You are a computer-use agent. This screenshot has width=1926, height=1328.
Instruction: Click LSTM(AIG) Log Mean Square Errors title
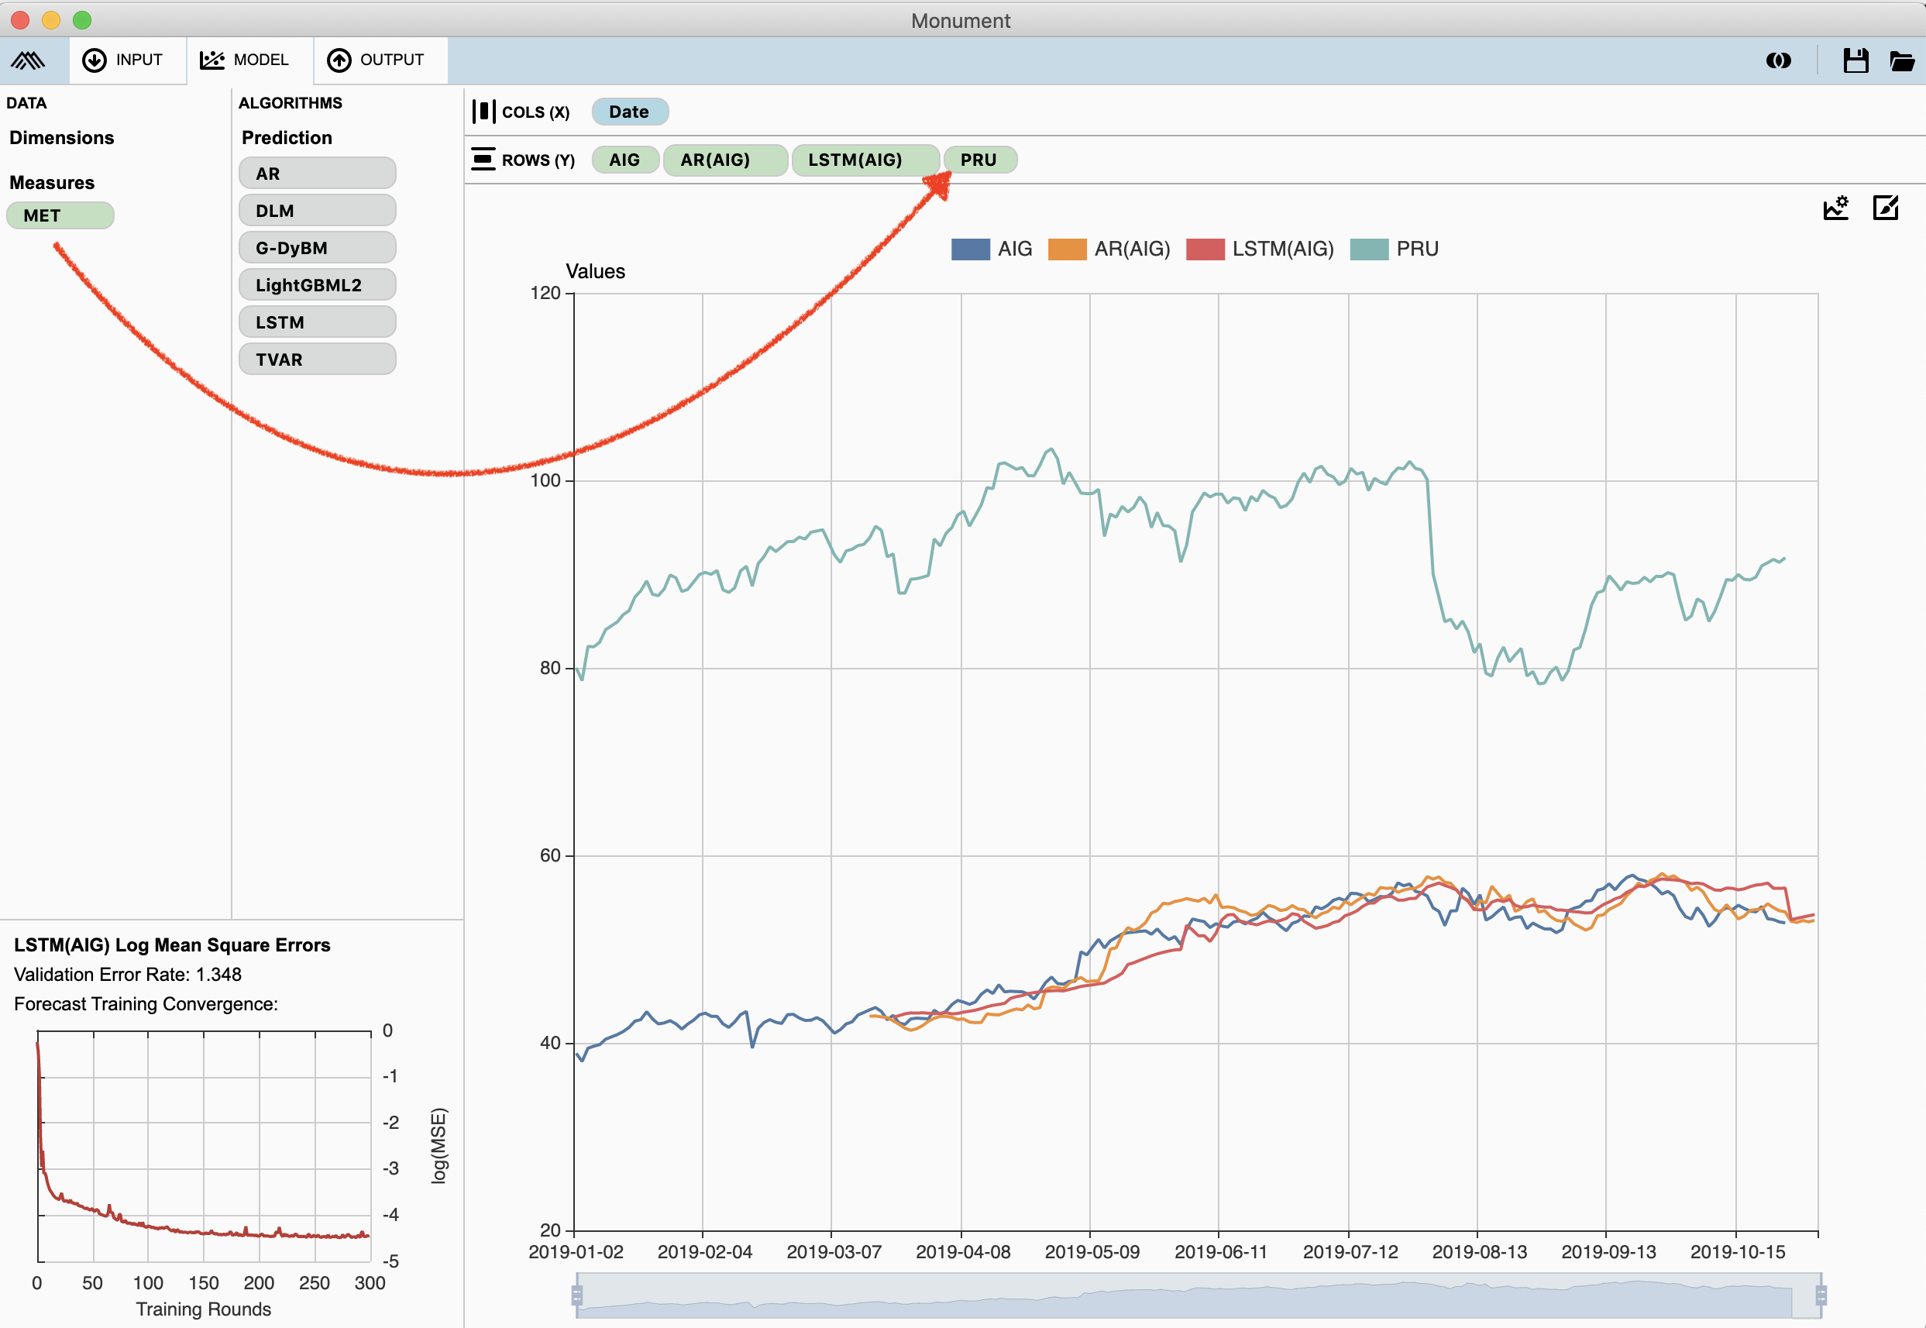point(172,945)
